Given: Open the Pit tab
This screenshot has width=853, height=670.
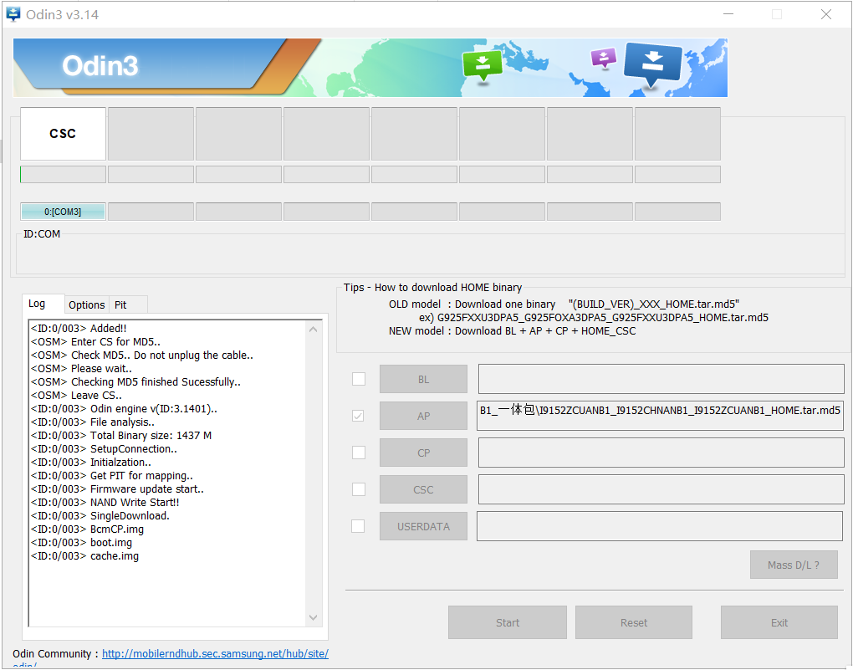Looking at the screenshot, I should (x=128, y=304).
